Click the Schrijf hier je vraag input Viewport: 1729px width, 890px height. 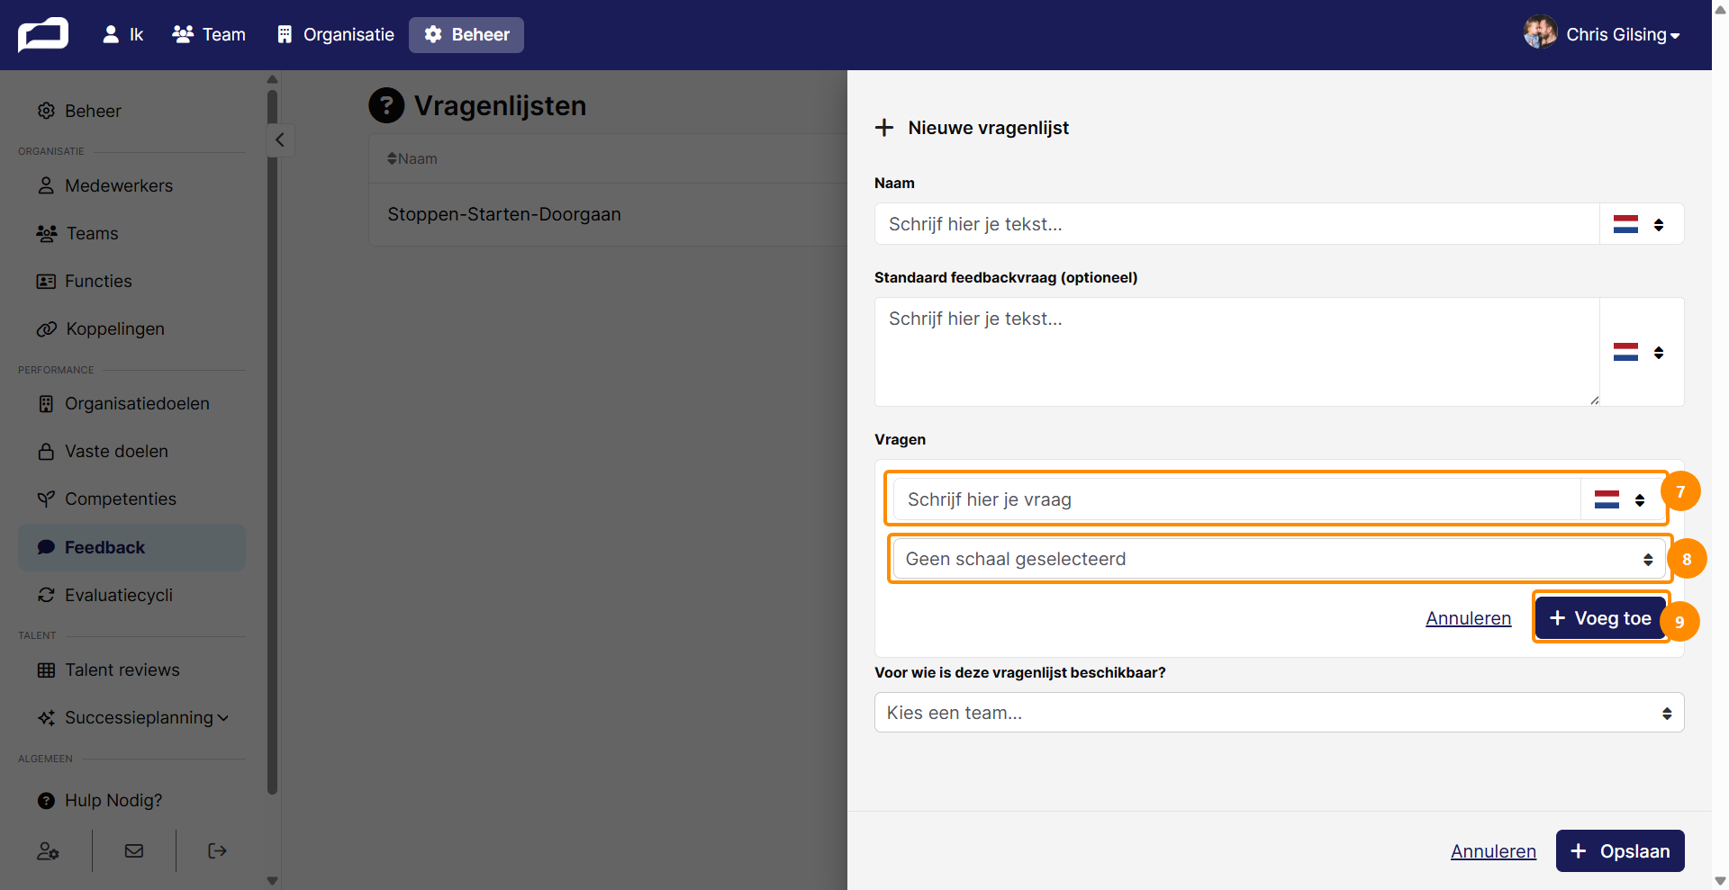coord(1236,499)
